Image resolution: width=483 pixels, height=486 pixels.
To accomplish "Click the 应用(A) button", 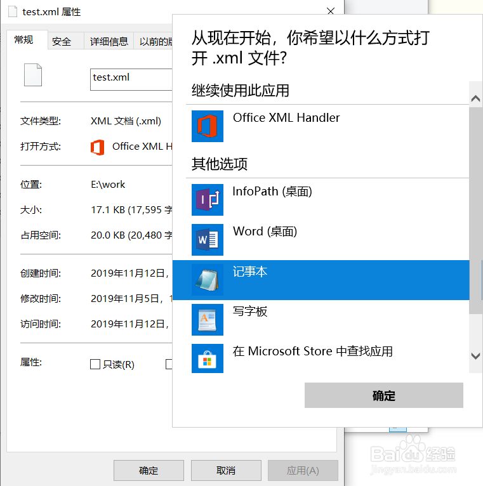I will (303, 471).
